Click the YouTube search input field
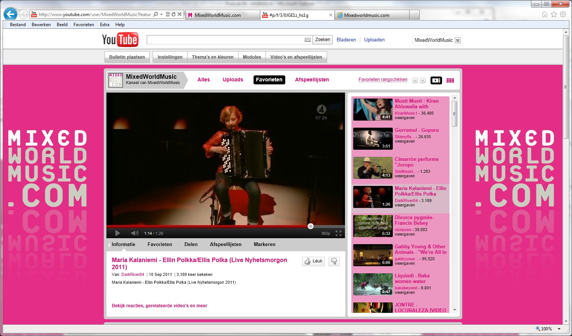Image resolution: width=572 pixels, height=336 pixels. click(226, 40)
